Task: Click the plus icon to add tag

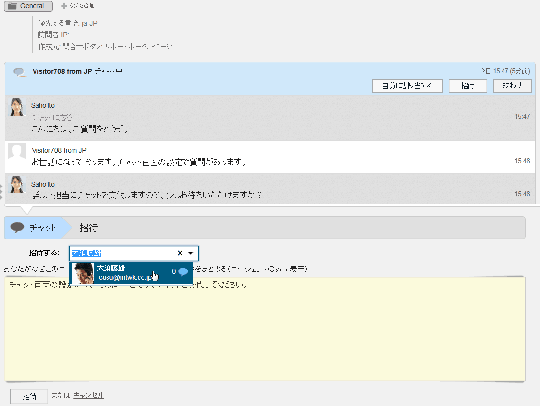Action: click(64, 6)
